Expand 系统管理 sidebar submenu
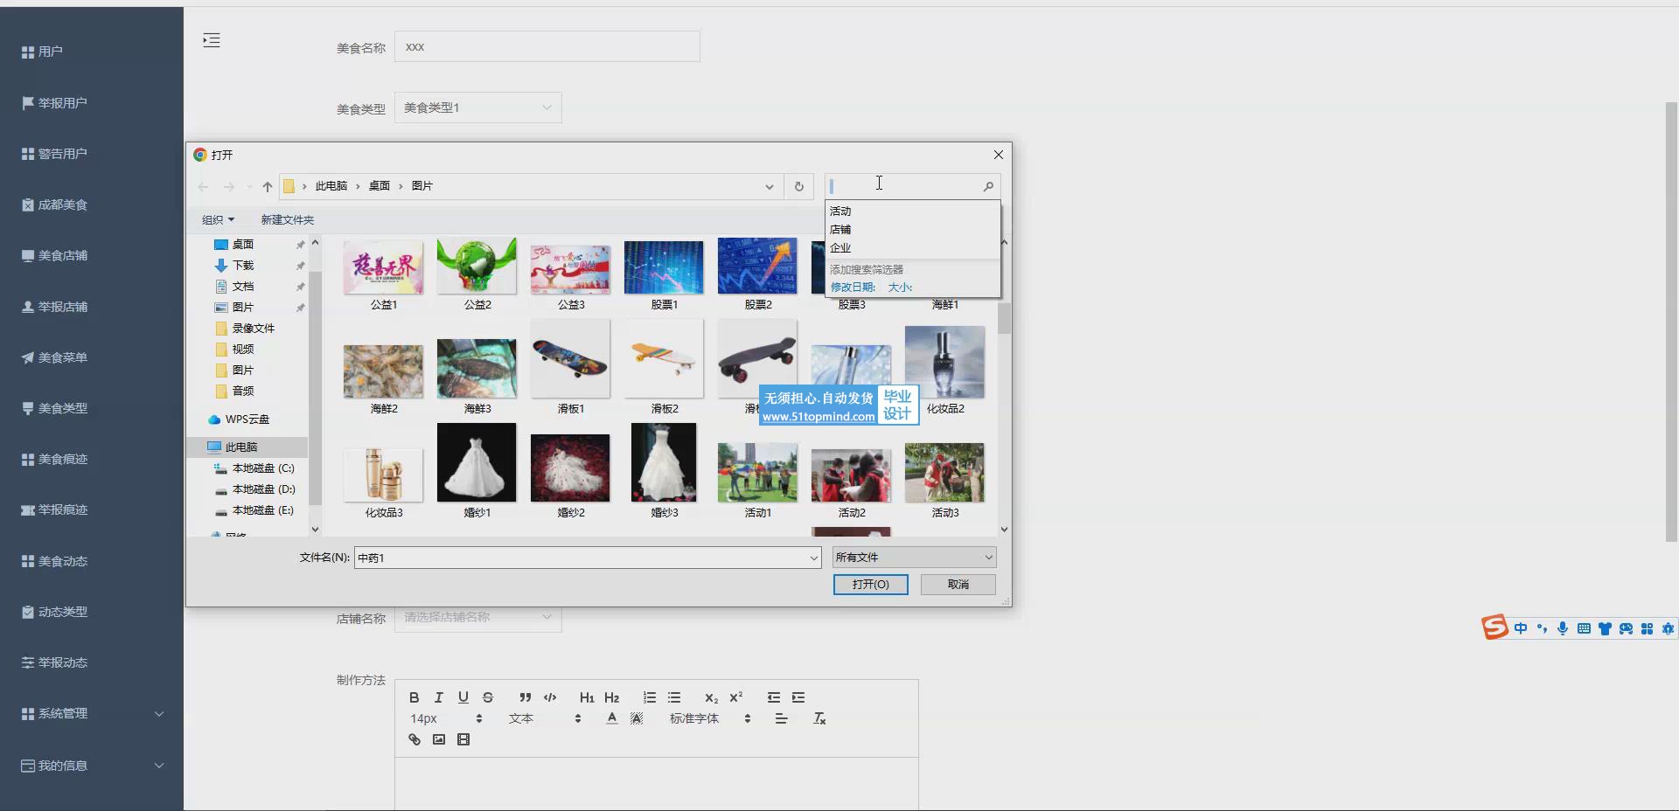The height and width of the screenshot is (811, 1679). 92,714
